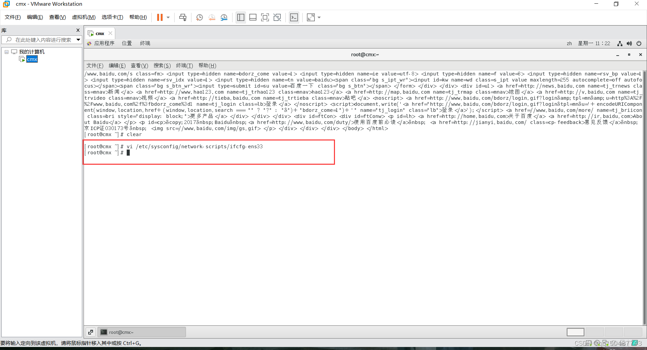Toggle console view icon
The width and height of the screenshot is (647, 350).
tap(294, 18)
